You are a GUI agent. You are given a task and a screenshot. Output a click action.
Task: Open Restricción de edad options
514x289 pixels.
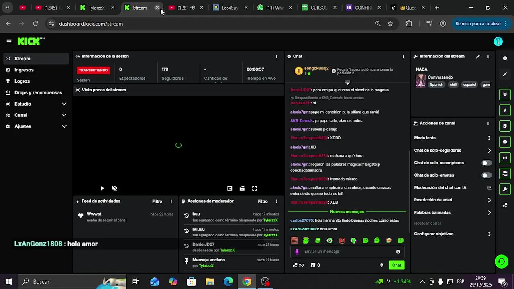click(453, 200)
